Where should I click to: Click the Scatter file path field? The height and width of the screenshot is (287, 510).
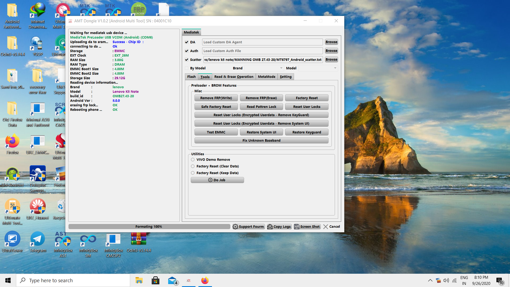(x=262, y=59)
